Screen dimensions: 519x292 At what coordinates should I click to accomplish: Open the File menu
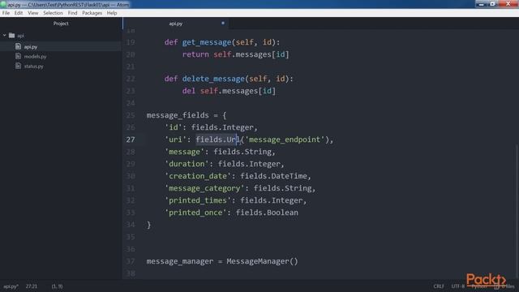(6, 13)
